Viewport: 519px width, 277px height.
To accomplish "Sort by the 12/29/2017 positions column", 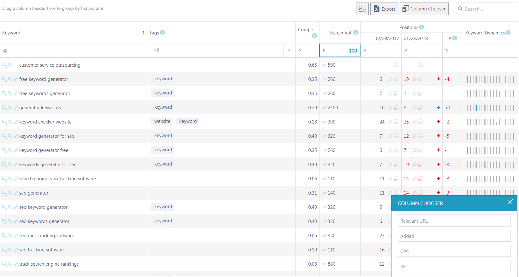I will (x=381, y=39).
